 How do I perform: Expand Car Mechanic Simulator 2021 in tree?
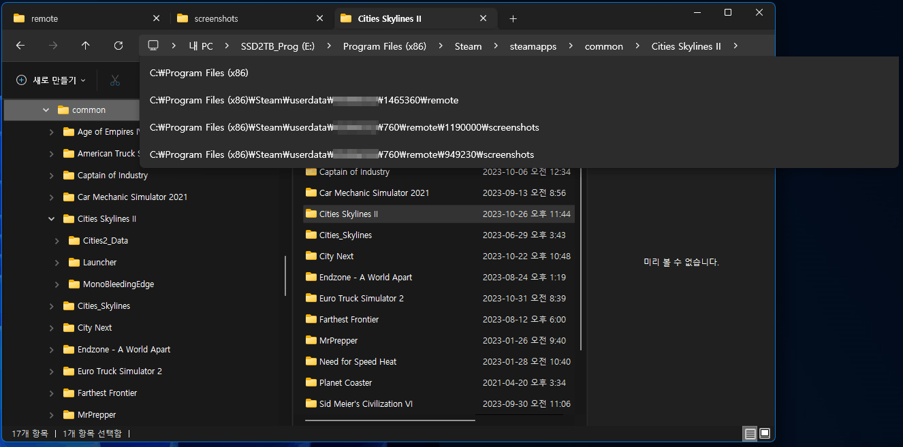[52, 197]
